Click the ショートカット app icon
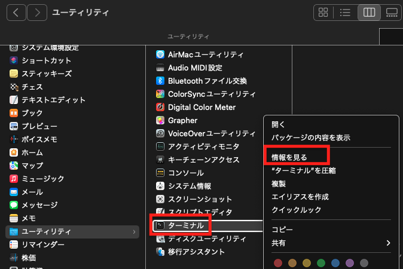The image size is (403, 269). [14, 60]
